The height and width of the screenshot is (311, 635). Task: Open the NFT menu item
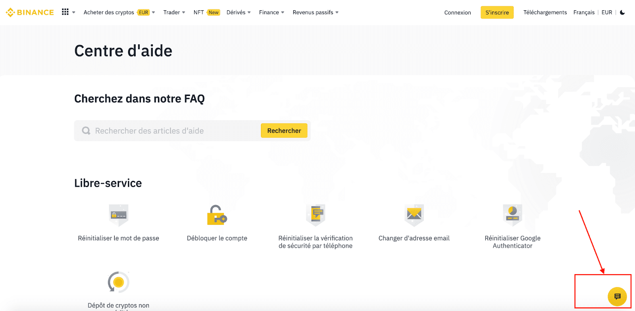(x=198, y=12)
